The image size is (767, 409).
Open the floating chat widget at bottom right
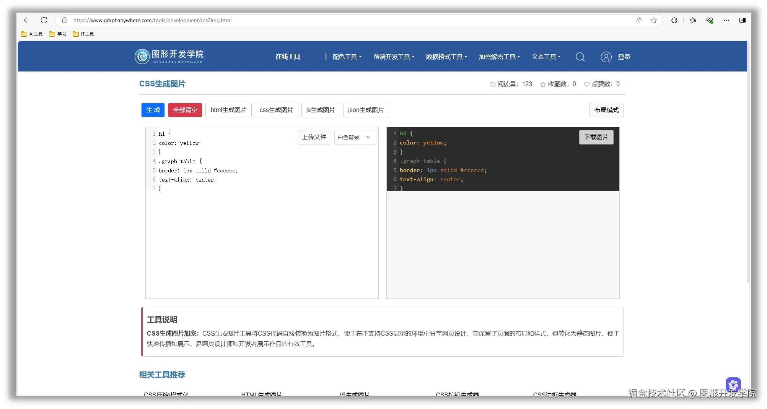[x=733, y=385]
